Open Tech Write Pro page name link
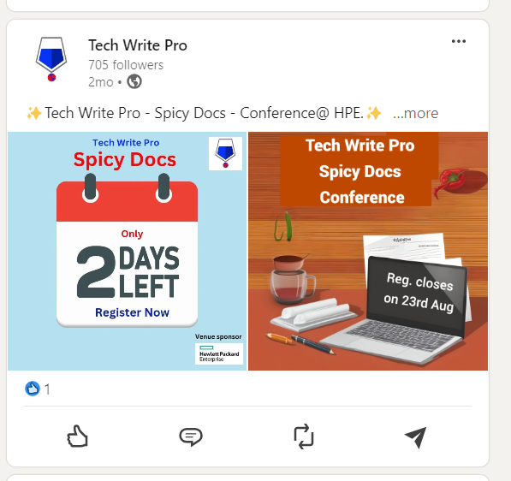511x481 pixels. click(x=138, y=45)
